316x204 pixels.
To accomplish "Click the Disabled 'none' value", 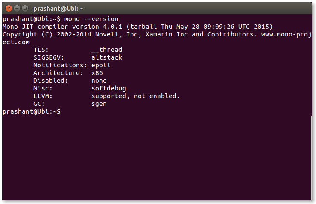I will [x=99, y=81].
